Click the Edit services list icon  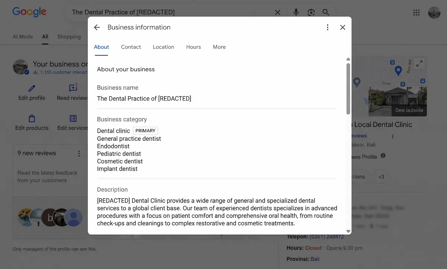(73, 119)
